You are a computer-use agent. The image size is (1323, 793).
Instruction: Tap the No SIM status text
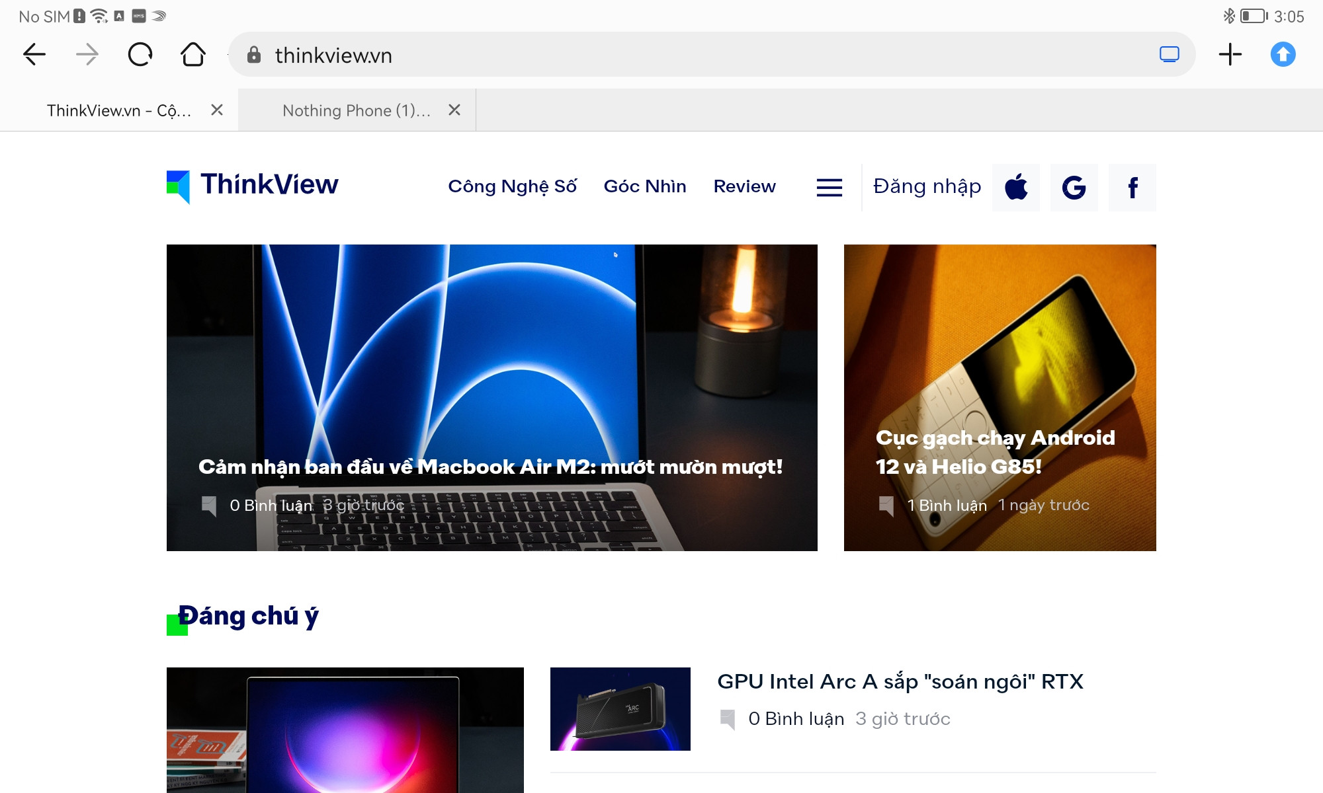[x=44, y=17]
